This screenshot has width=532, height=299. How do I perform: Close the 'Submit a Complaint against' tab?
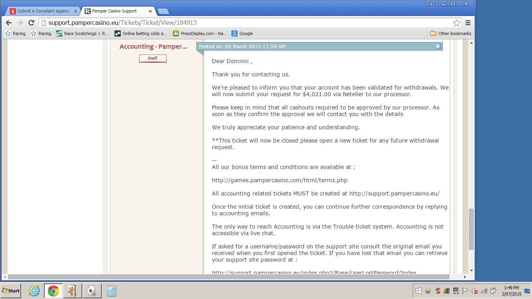coord(76,11)
